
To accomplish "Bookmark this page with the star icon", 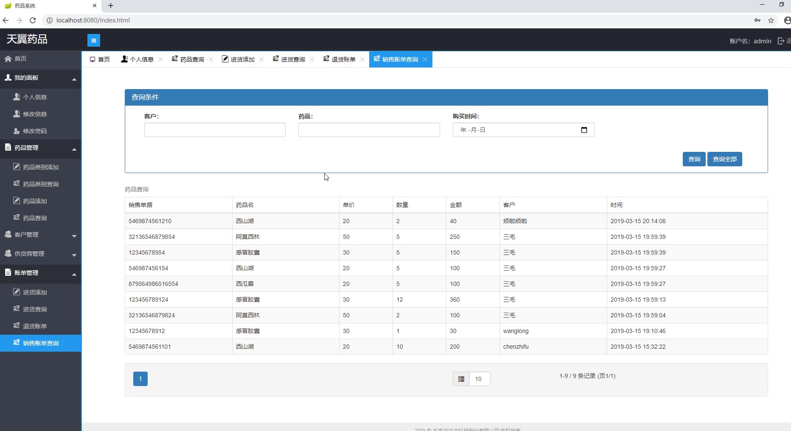I will tap(771, 20).
